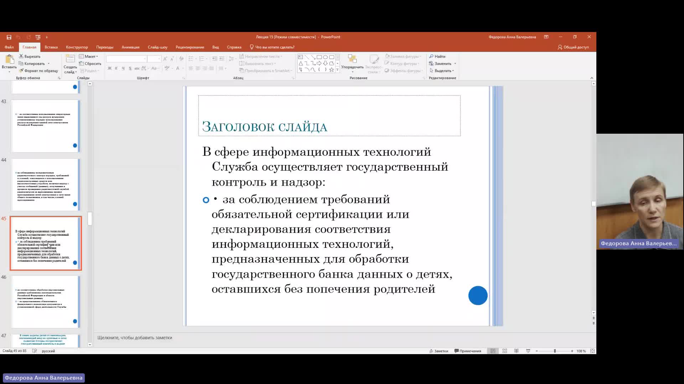Adjust the zoom slider handle
This screenshot has height=384, width=684.
(x=555, y=351)
